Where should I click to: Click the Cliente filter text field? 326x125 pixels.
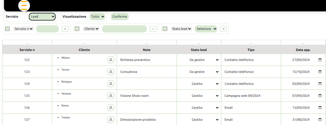124,29
